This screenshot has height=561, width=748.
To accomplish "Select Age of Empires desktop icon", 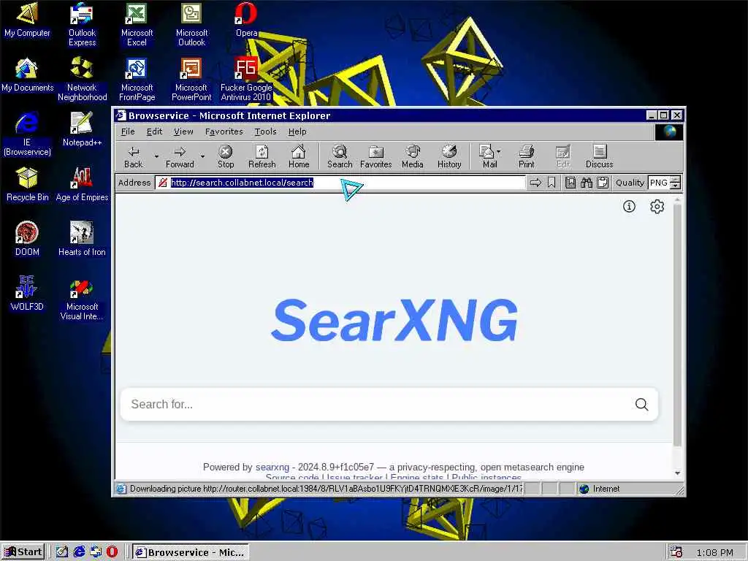I will click(x=82, y=184).
